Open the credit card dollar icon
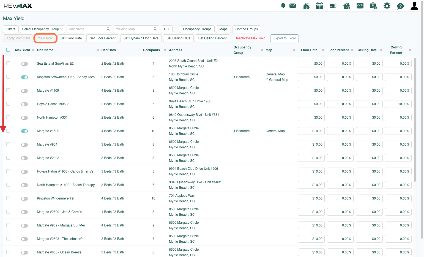 pyautogui.click(x=333, y=6)
